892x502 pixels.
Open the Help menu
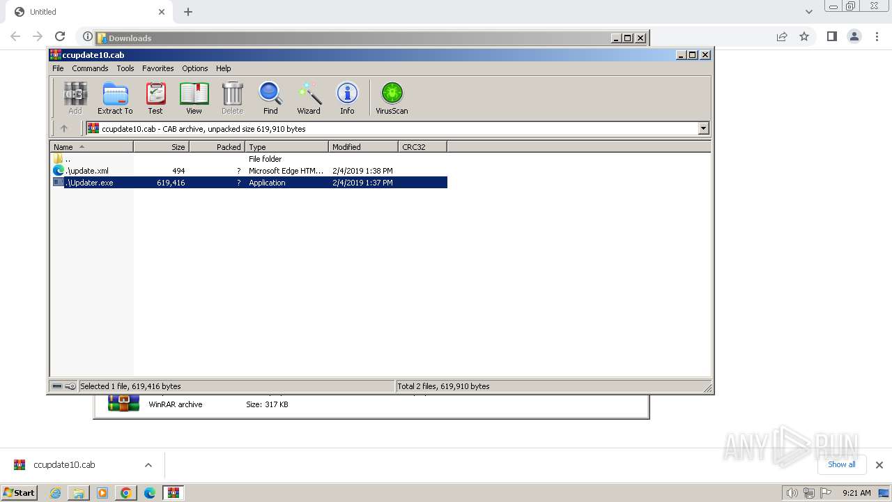tap(223, 68)
